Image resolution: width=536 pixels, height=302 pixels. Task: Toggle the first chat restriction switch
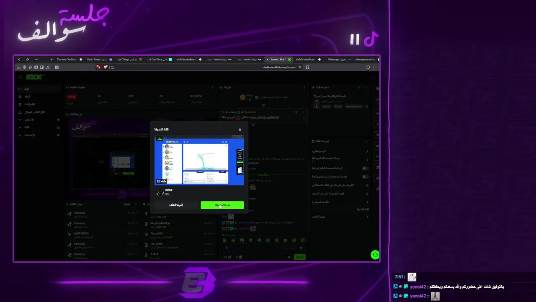coord(365,168)
